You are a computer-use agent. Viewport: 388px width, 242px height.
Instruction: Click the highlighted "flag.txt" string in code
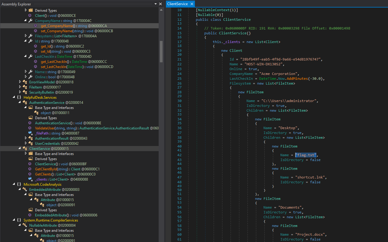coord(306,155)
